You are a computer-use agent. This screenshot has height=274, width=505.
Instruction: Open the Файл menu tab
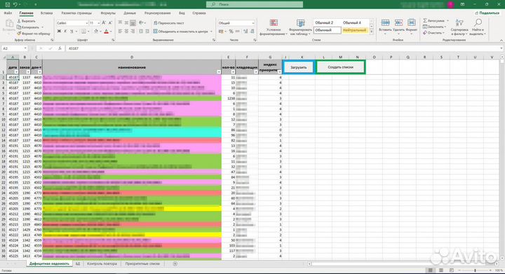(8, 13)
